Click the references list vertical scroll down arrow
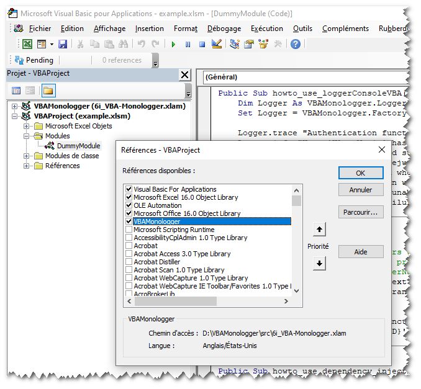Image resolution: width=421 pixels, height=389 pixels. pos(296,291)
